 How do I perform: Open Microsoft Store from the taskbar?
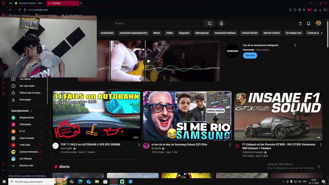(105, 182)
